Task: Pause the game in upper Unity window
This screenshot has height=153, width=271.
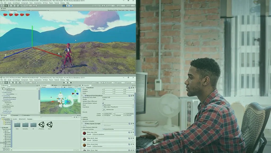Action: point(67,6)
